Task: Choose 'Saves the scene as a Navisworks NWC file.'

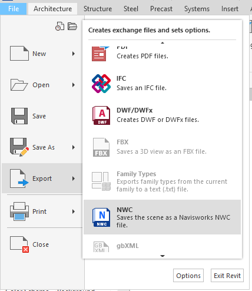Action: pyautogui.click(x=173, y=221)
